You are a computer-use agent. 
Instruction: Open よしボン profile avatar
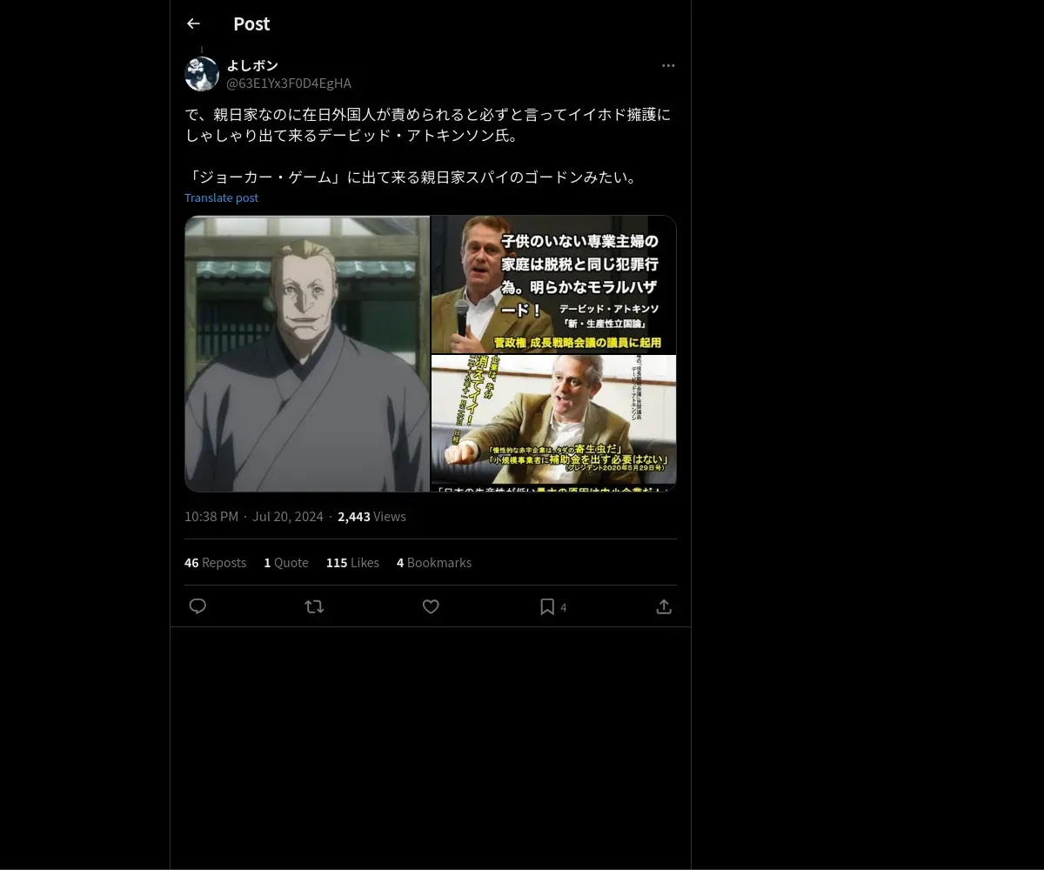coord(202,74)
